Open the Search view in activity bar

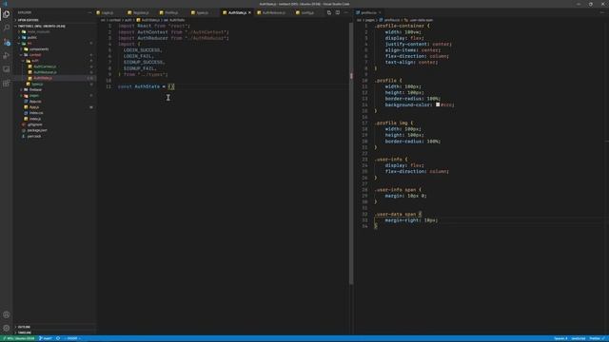click(x=7, y=28)
